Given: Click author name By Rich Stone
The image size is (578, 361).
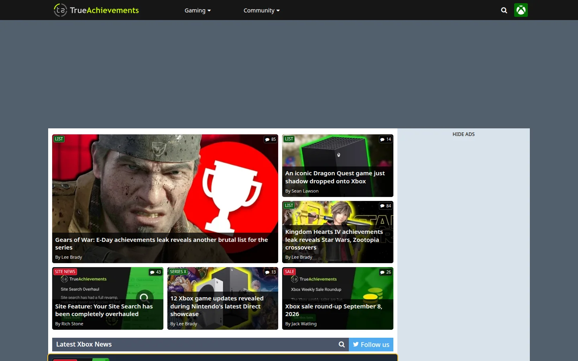Looking at the screenshot, I should 69,324.
